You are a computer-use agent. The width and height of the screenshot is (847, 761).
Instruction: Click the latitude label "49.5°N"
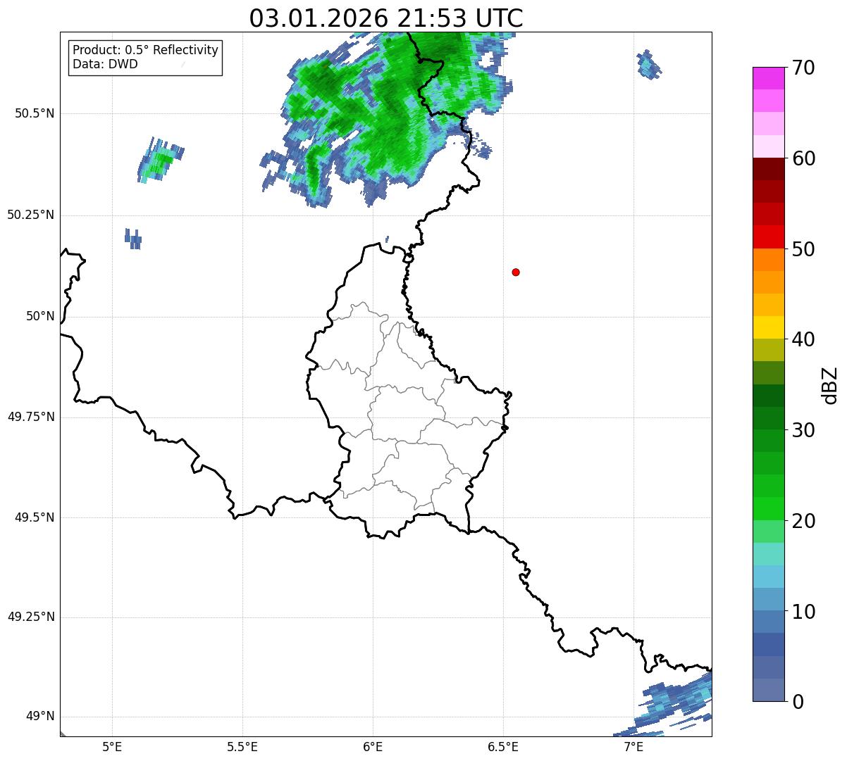point(35,517)
